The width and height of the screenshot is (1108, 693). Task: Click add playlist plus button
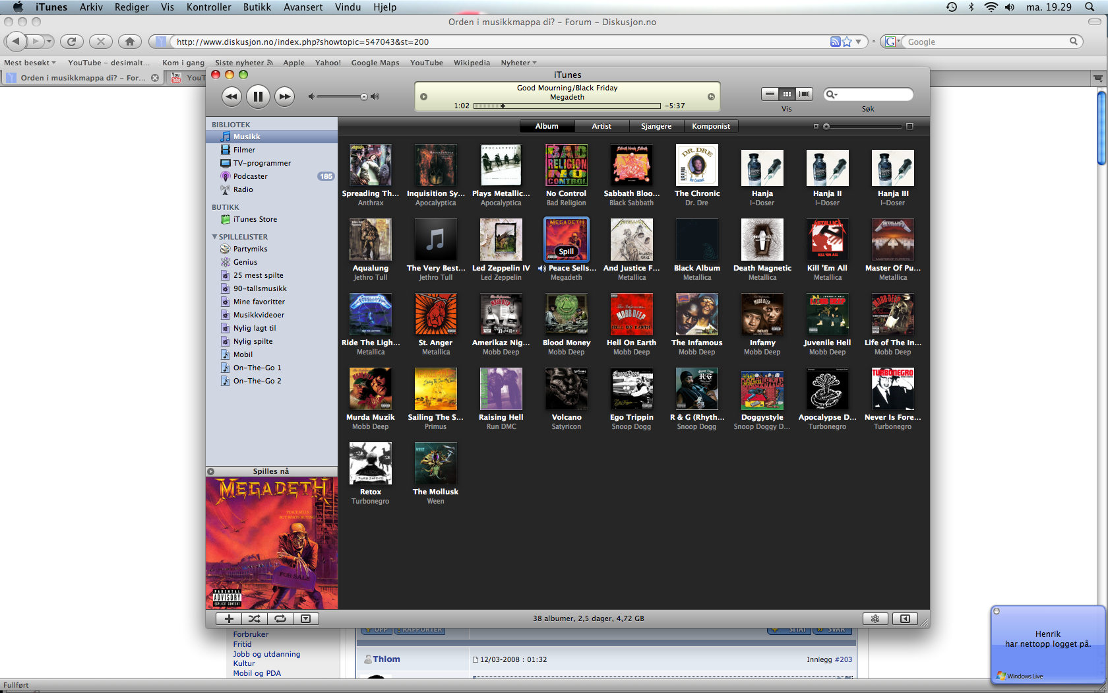[229, 618]
